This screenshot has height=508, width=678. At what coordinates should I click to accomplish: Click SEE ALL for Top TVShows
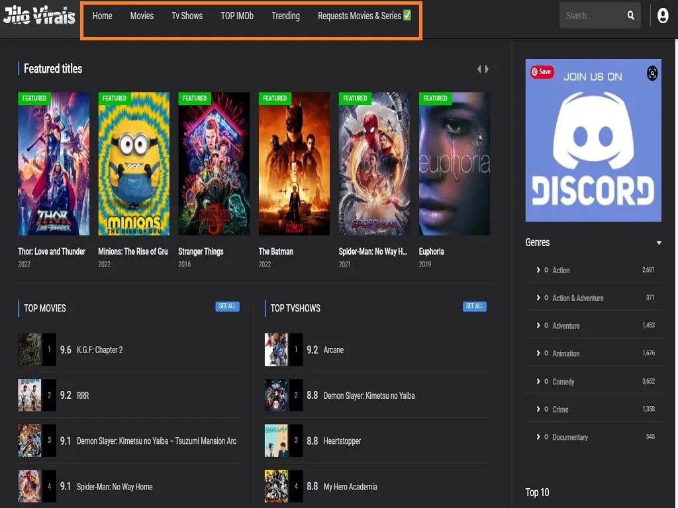click(x=474, y=306)
